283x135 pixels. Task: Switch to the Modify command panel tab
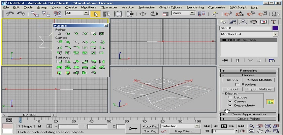coord(233,22)
